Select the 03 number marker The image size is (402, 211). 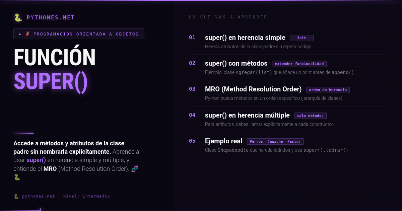click(x=192, y=89)
